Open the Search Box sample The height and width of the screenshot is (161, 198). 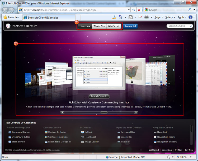click(x=125, y=137)
